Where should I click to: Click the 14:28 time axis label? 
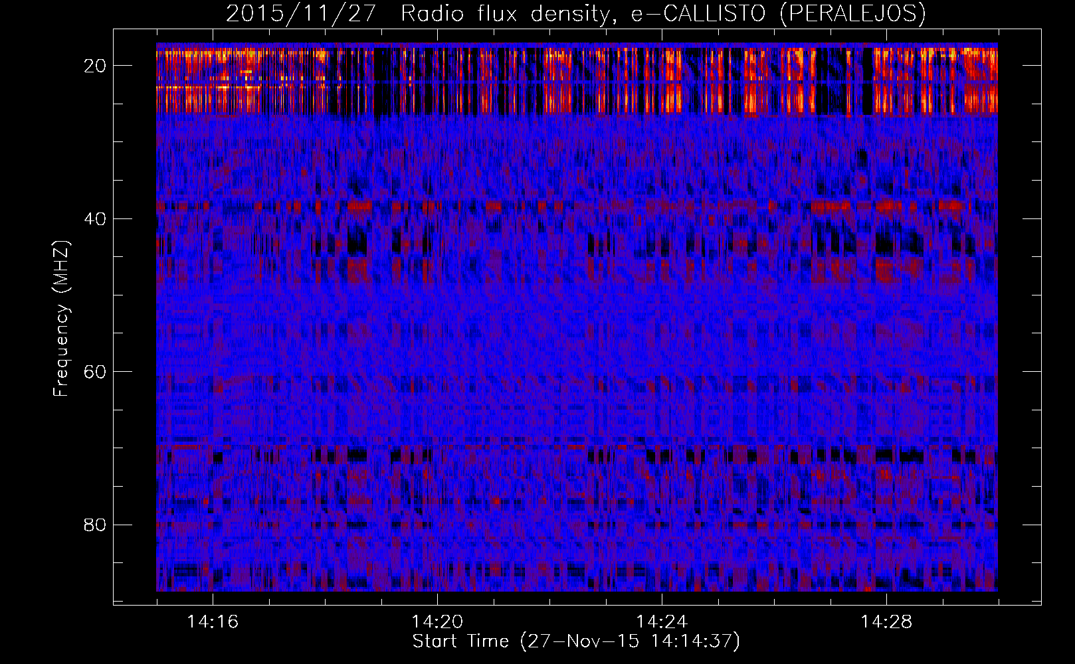click(x=886, y=622)
